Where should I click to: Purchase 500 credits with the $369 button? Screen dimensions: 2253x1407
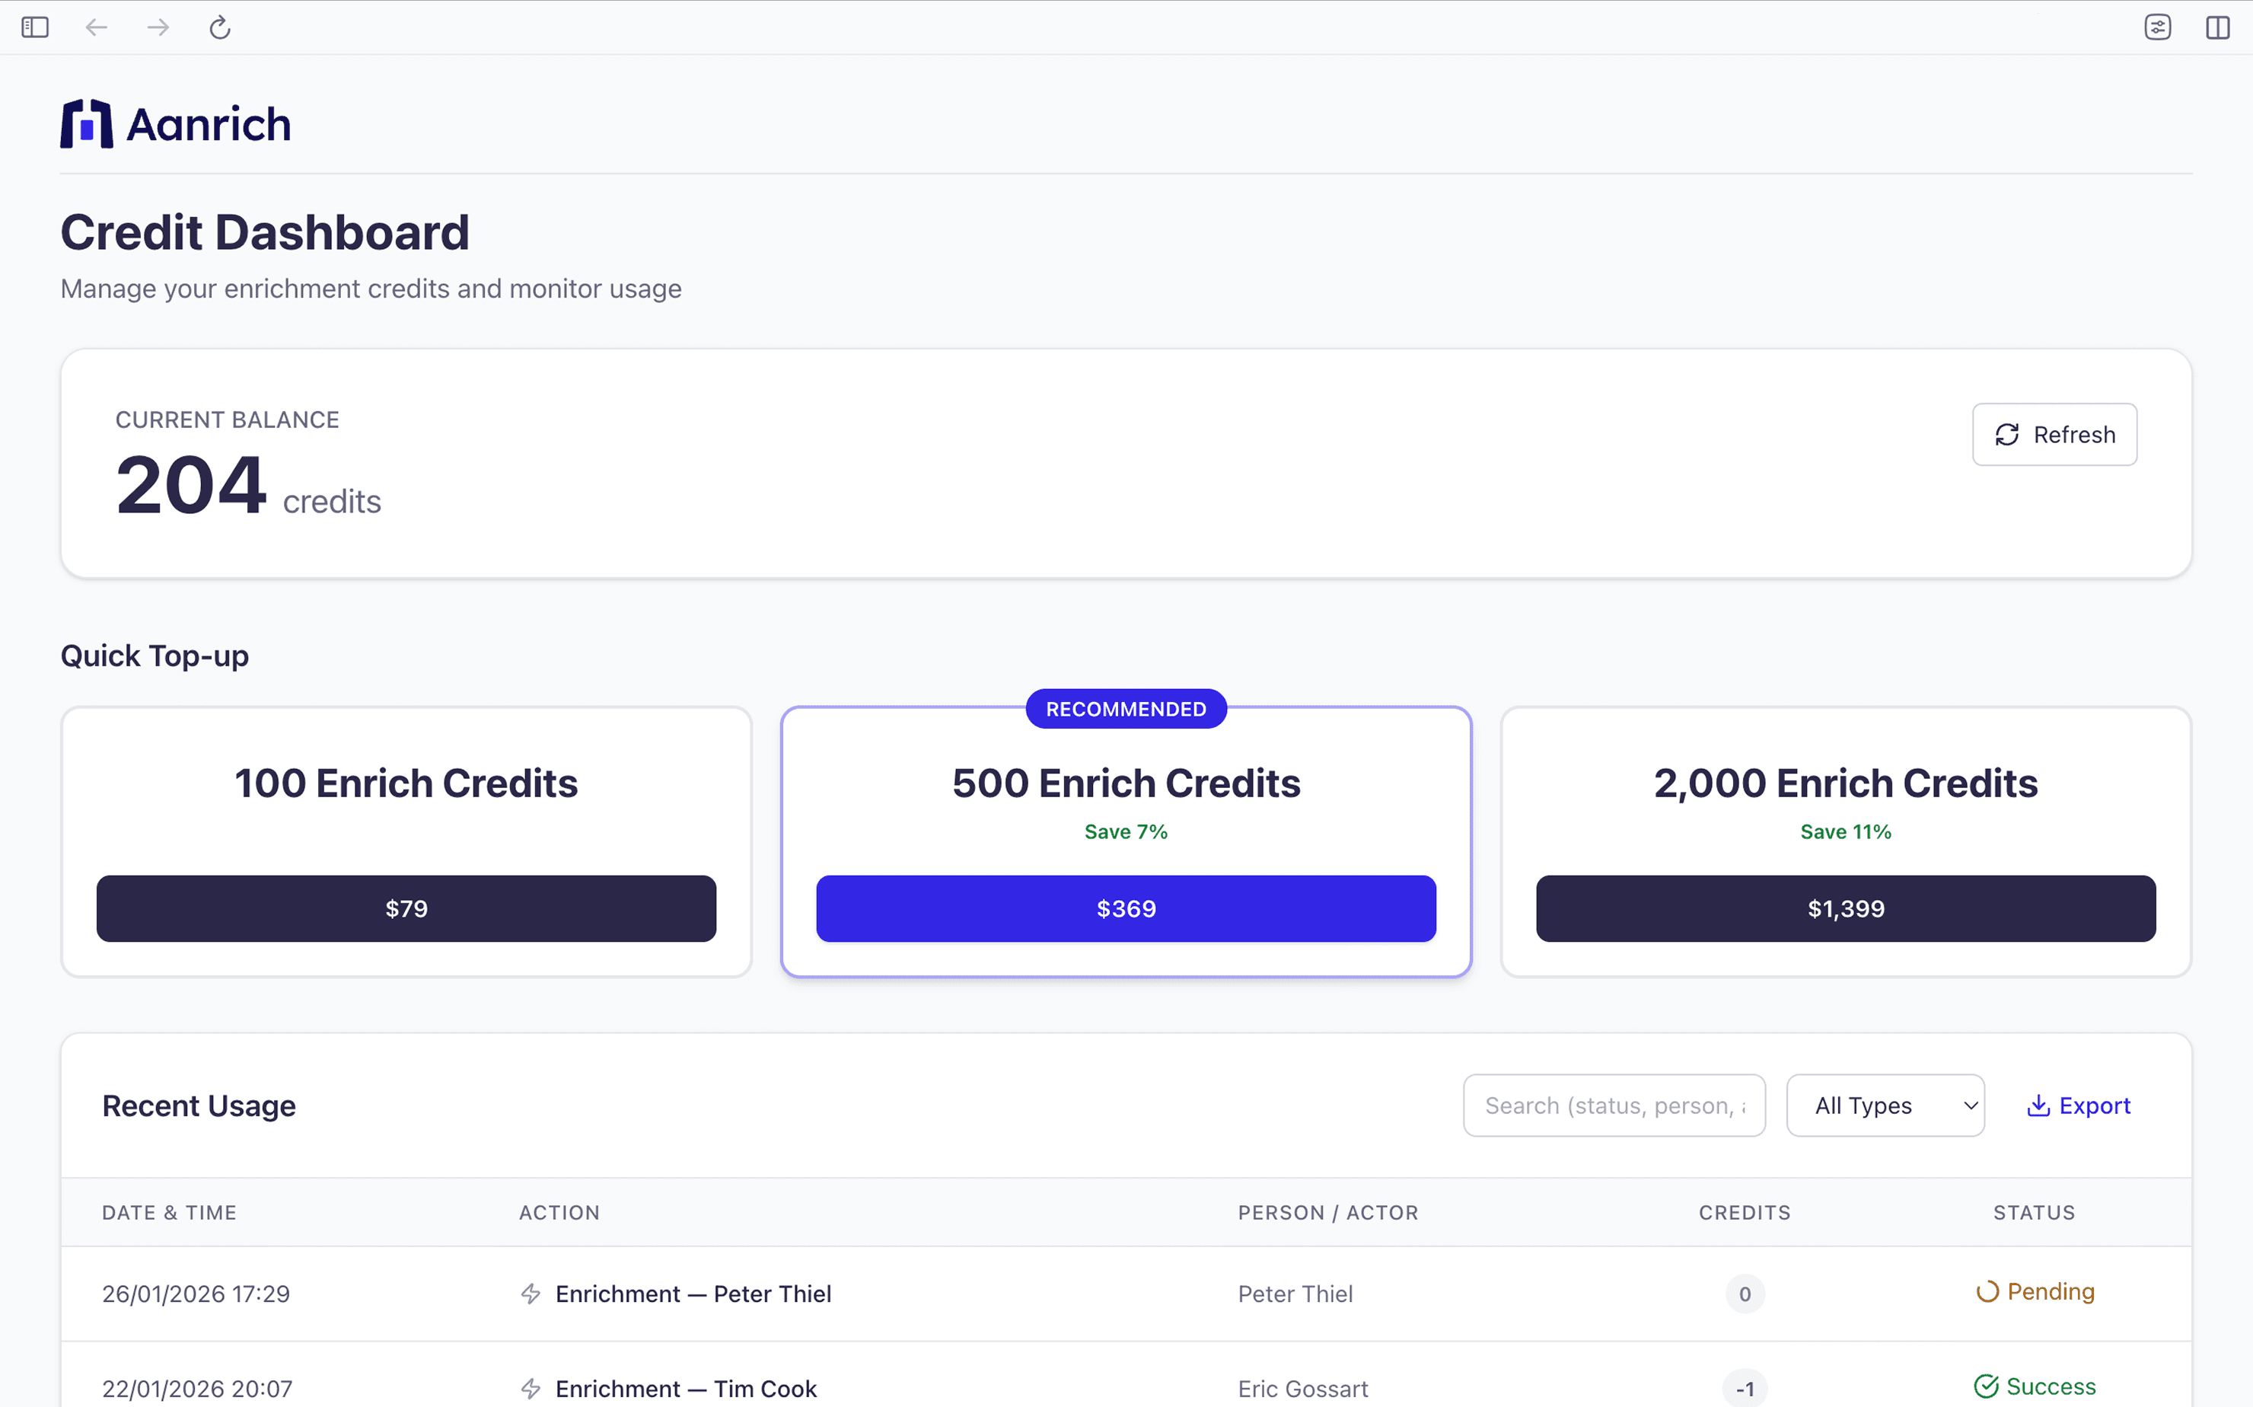click(1126, 908)
